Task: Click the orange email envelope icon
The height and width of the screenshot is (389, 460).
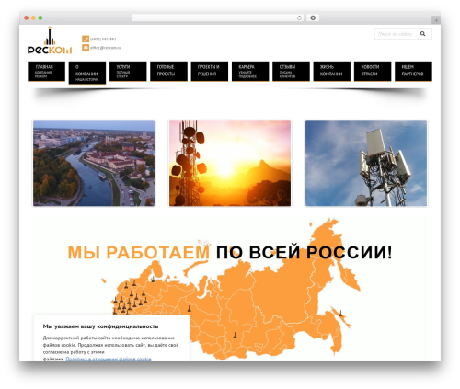Action: click(x=86, y=48)
